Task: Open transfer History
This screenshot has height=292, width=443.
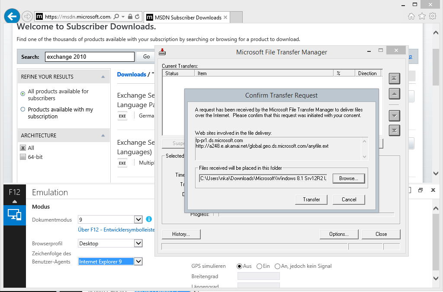Action: tap(181, 234)
